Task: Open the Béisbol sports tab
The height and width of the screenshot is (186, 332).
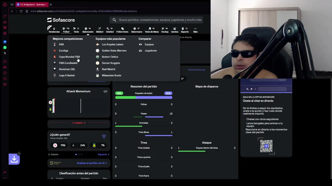Action: (x=100, y=30)
